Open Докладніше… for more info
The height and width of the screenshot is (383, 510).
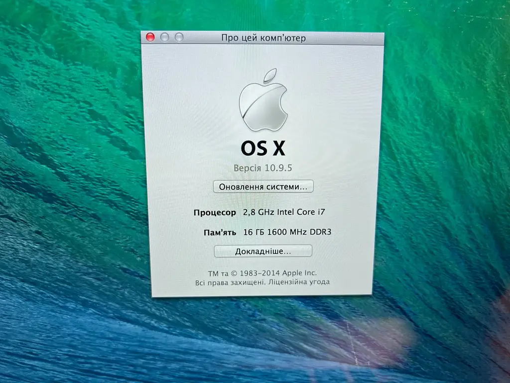pos(263,251)
